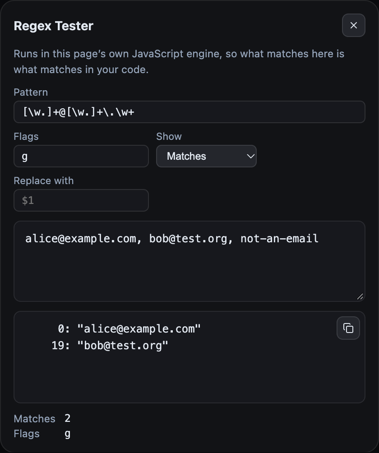
Task: Focus the Flags input containing g
Action: coord(81,156)
